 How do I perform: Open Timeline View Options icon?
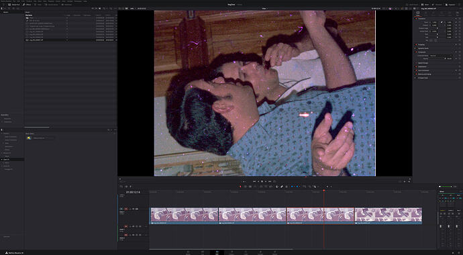tap(121, 187)
